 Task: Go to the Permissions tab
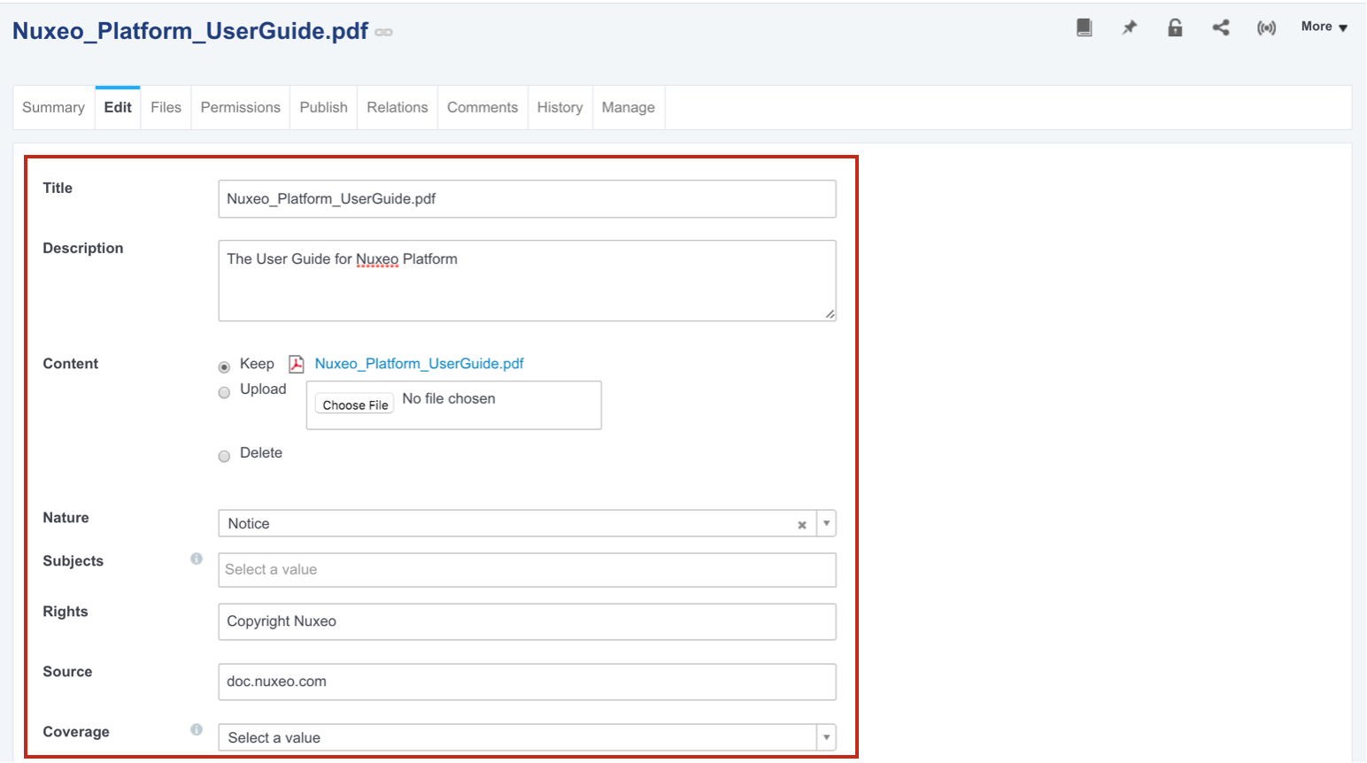[240, 107]
